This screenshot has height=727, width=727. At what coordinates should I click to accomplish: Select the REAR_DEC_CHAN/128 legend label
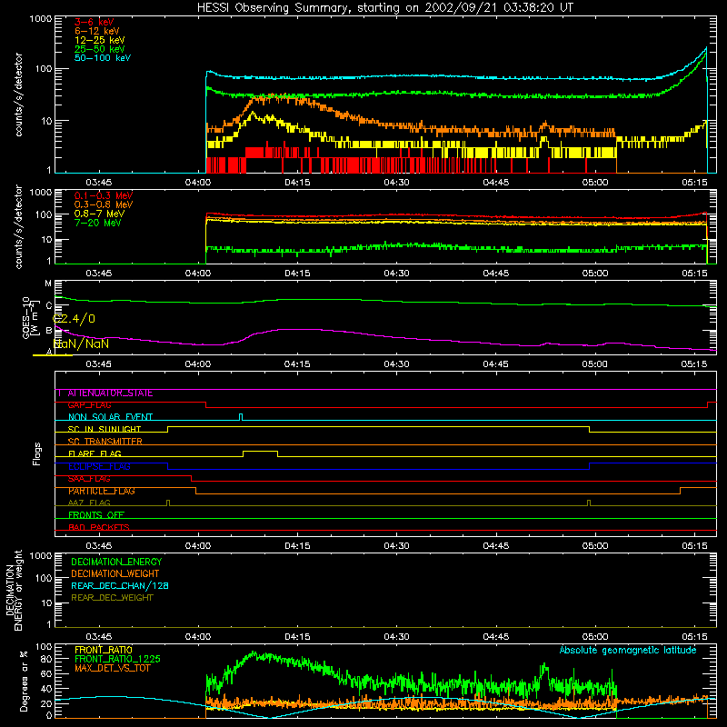click(120, 586)
